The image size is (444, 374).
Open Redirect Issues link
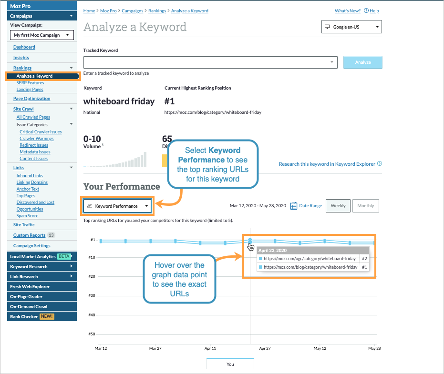(34, 145)
